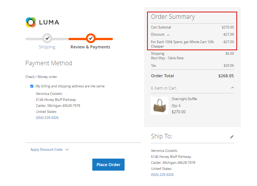Click the Discount label text
The image size is (257, 186).
coord(158,34)
